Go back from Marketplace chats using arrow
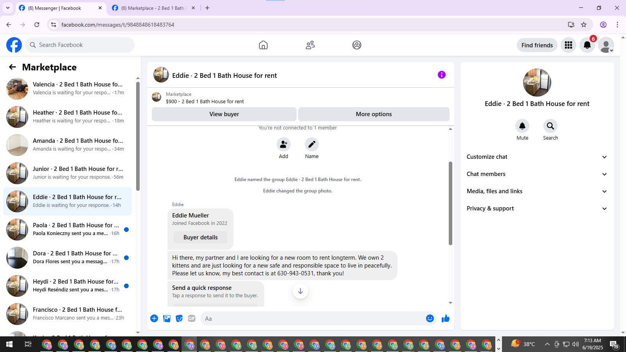This screenshot has height=352, width=626. 13,67
